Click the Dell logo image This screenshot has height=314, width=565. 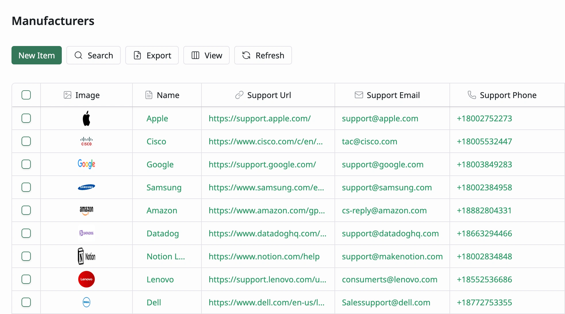(x=87, y=302)
